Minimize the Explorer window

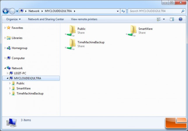click(x=165, y=2)
